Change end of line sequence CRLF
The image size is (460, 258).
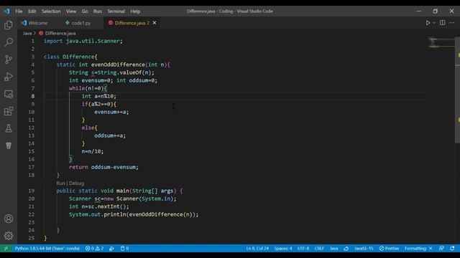pyautogui.click(x=319, y=249)
